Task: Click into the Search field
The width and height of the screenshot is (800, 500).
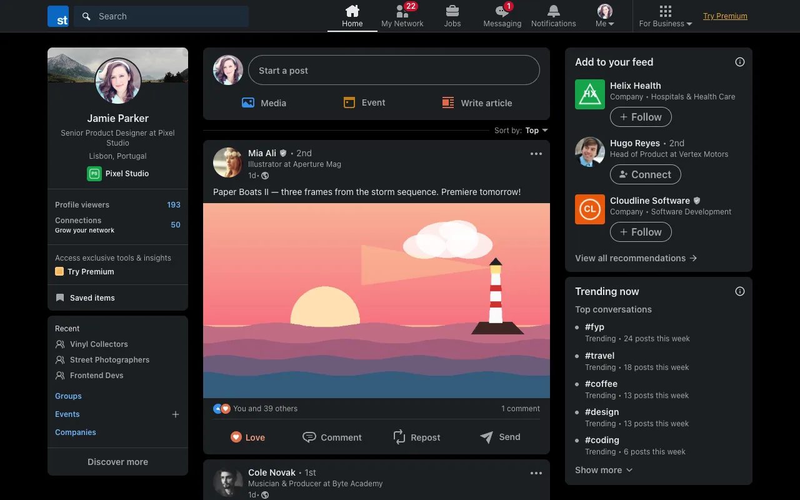Action: click(161, 16)
